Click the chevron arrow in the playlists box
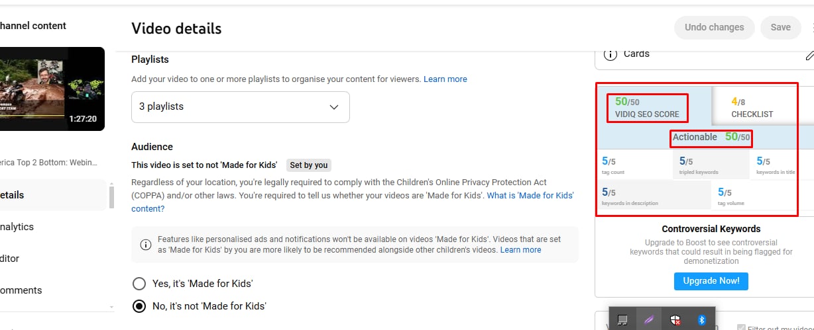This screenshot has height=330, width=814. pos(334,107)
